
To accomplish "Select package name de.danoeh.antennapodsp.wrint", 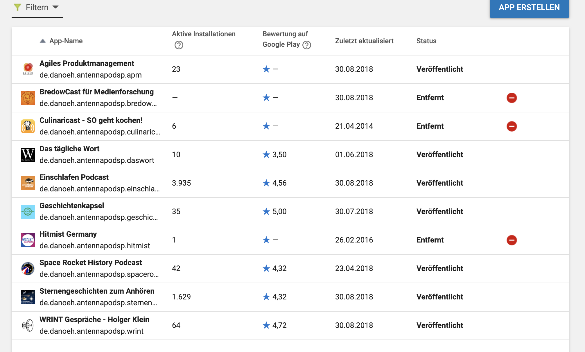I will [x=91, y=331].
